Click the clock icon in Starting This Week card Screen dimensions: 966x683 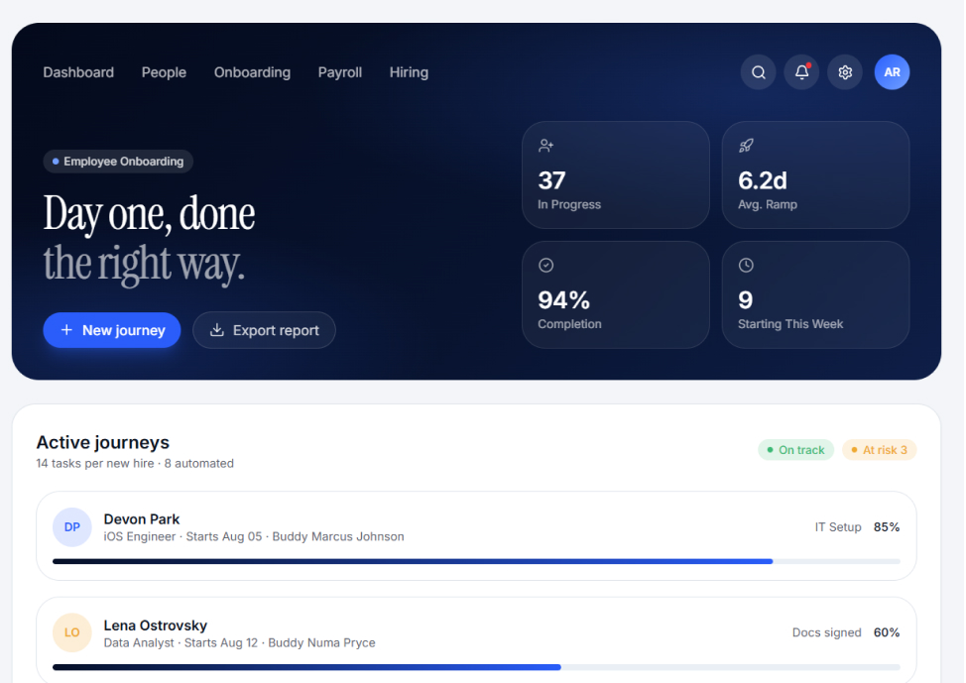coord(746,266)
